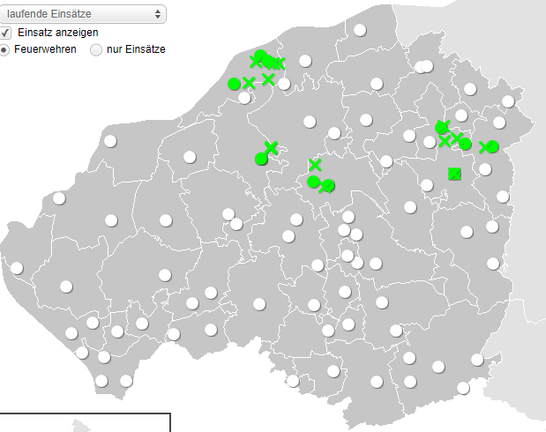Uncheck the "Einsatz anzeigen" checkbox
This screenshot has width=546, height=432.
point(5,32)
